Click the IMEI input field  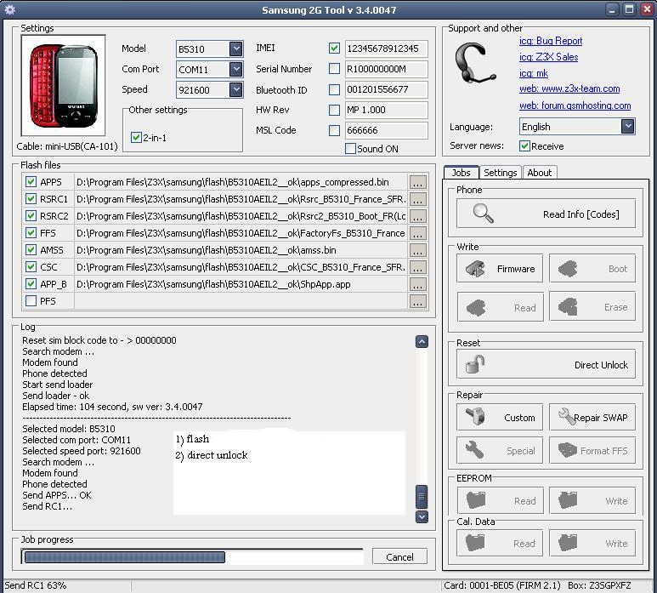coord(386,48)
